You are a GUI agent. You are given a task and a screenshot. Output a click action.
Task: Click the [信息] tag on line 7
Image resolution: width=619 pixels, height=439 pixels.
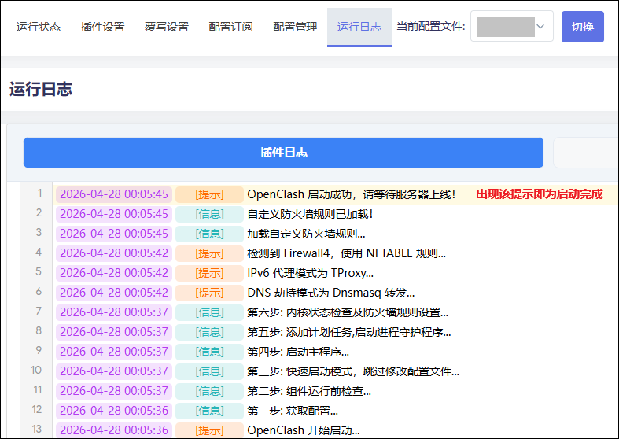tap(209, 312)
